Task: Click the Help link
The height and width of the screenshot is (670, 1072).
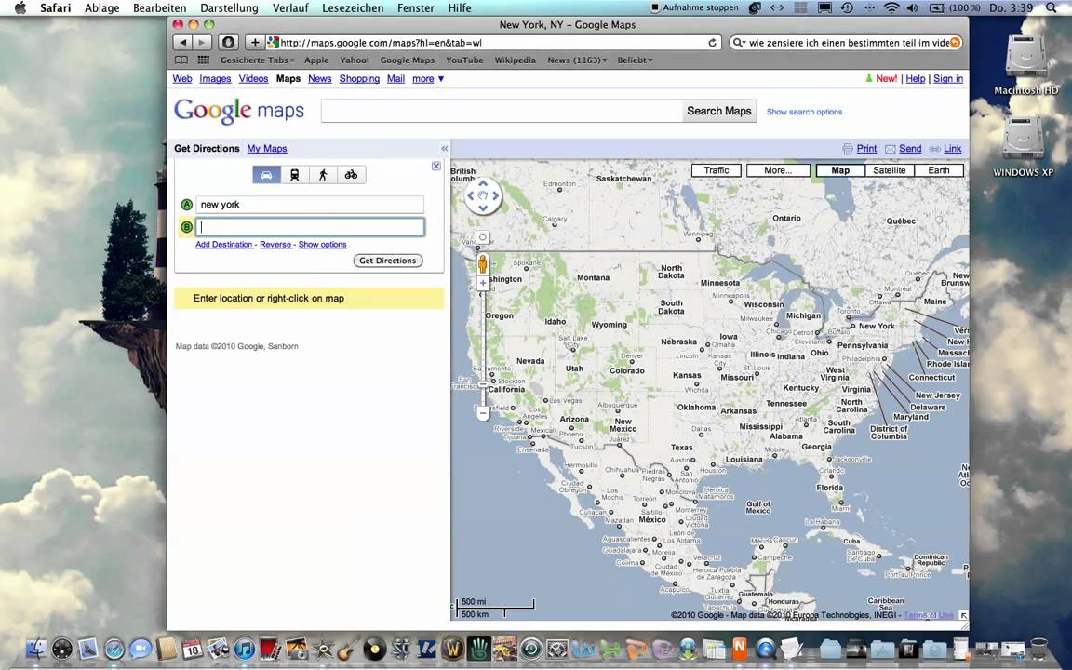Action: pos(916,78)
